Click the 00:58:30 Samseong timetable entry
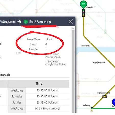Screen dimensions: 115x115 click(48, 109)
